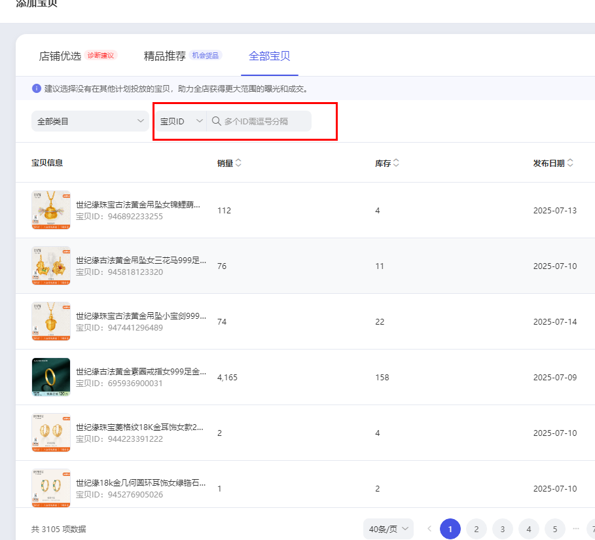Open the 40条/页 page size selector
Viewport: 595px width, 540px height.
(388, 528)
